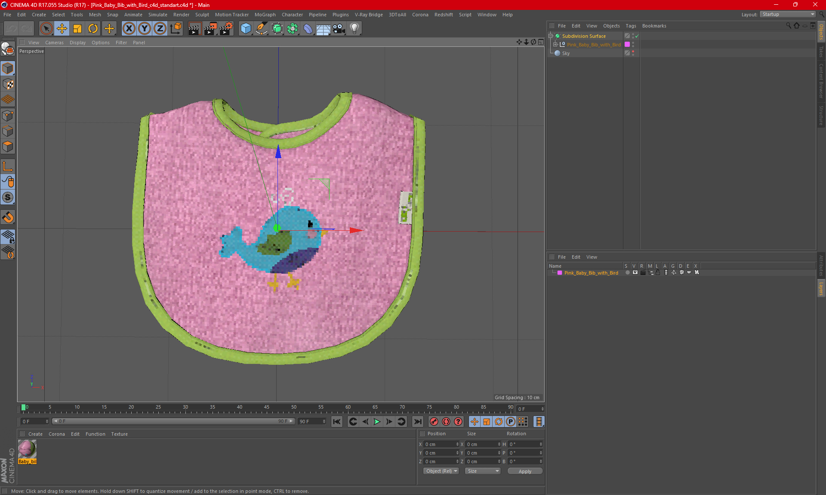
Task: Open the MoGraph Array green icon
Action: 293,29
